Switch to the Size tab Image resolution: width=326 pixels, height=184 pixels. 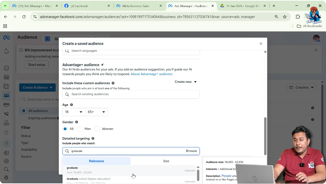[166, 161]
